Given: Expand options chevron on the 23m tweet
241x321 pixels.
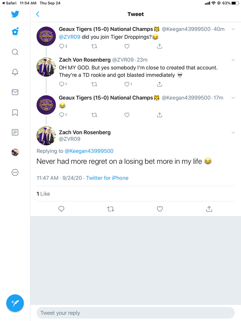Looking at the screenshot, I should click(x=233, y=60).
